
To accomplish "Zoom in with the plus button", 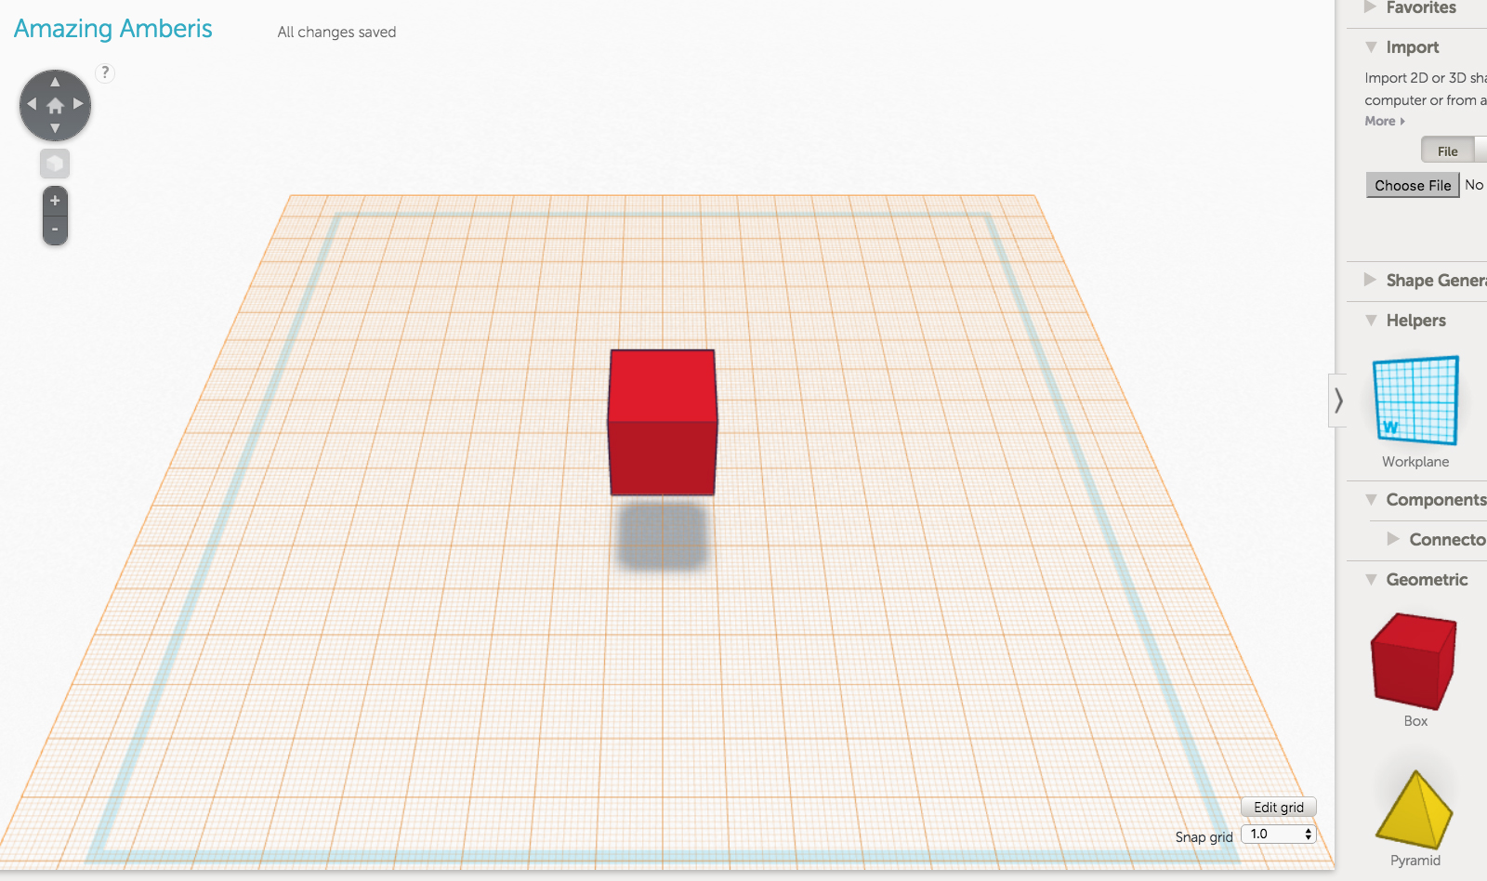I will tap(55, 201).
